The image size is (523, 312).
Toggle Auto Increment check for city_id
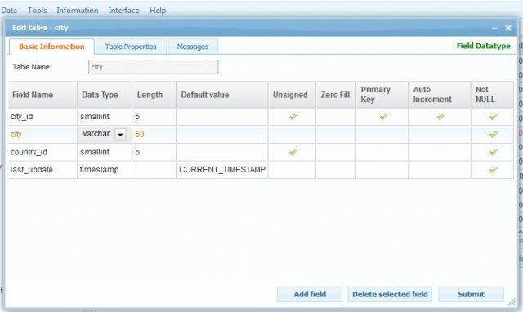tap(441, 117)
